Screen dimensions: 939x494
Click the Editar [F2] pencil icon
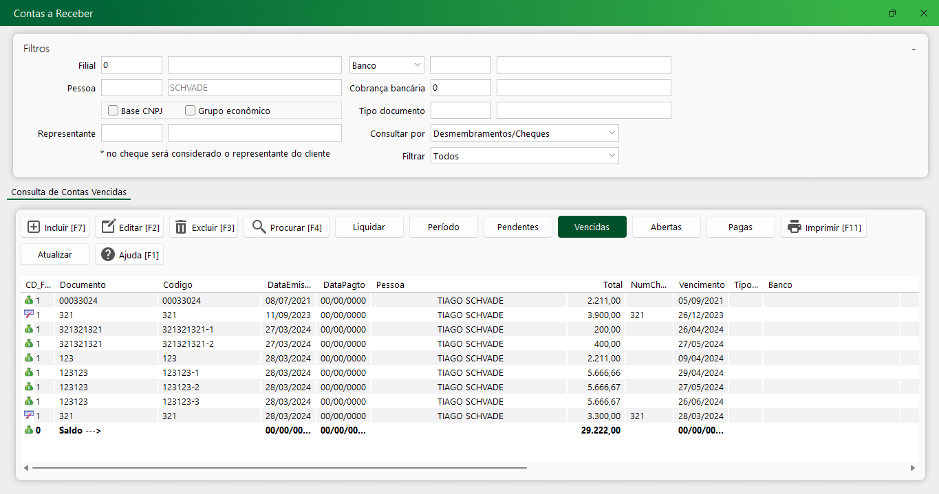tap(108, 227)
